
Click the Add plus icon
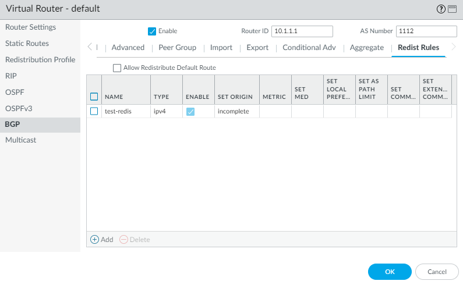pyautogui.click(x=94, y=239)
